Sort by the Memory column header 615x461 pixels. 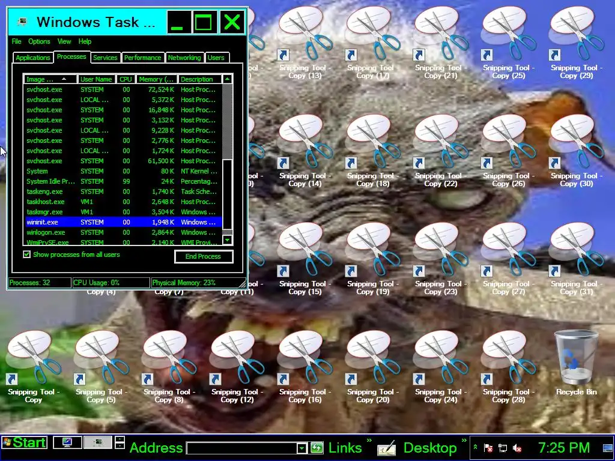click(x=157, y=79)
